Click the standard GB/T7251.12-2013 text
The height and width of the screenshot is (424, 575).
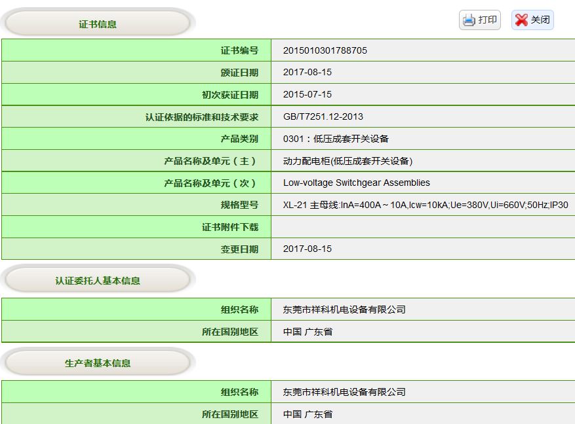(x=323, y=117)
